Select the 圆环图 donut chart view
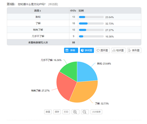Viewport: 147px width, 124px height. [103, 50]
